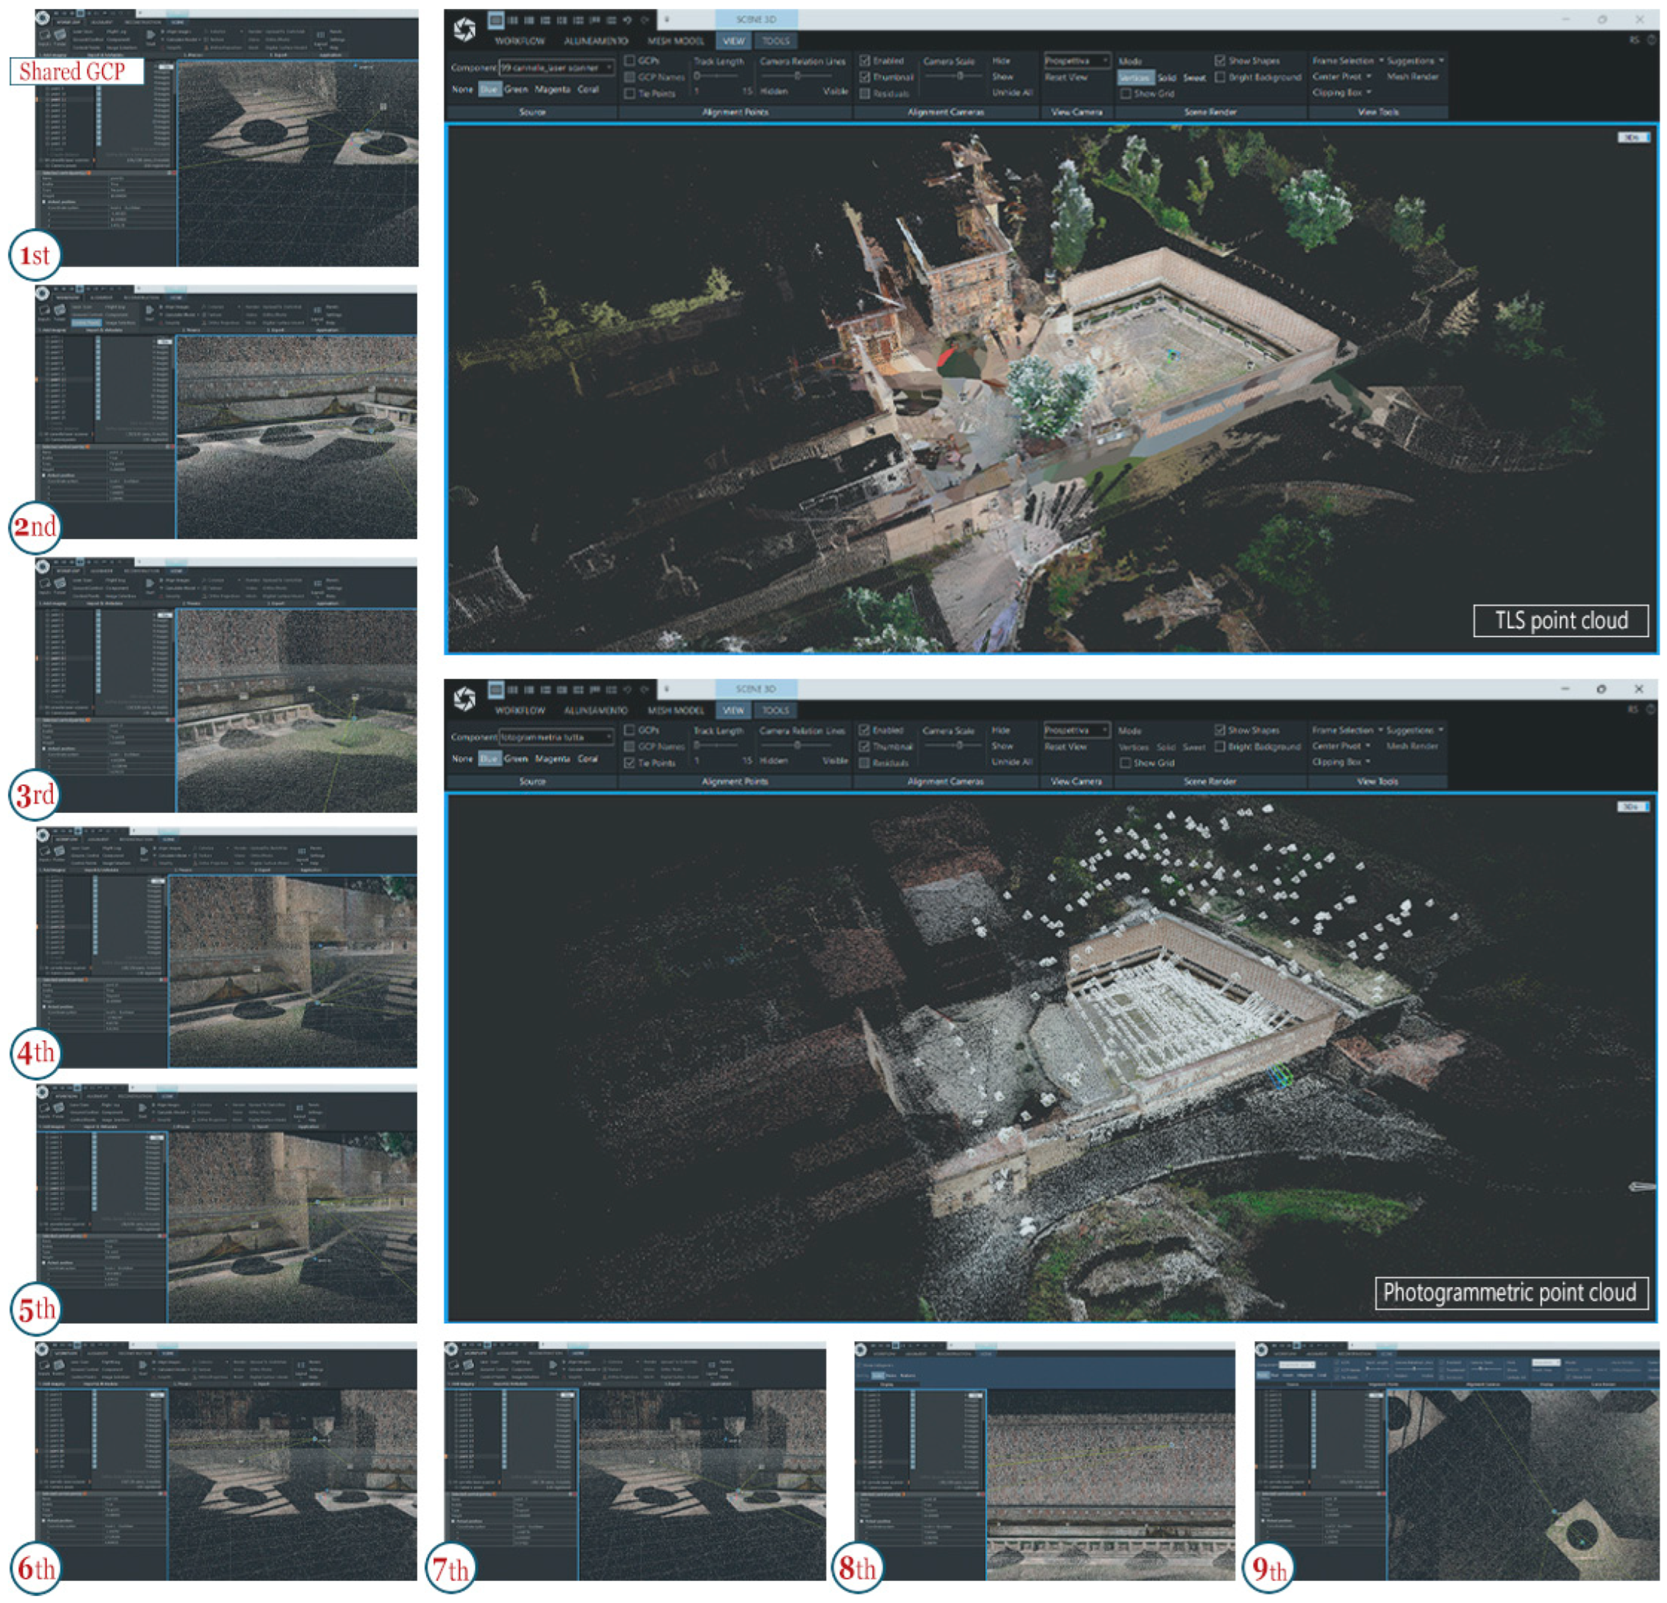Click the undo arrow in the Photogrammetric window toolbar
Viewport: 1667px width, 1603px height.
(x=627, y=689)
